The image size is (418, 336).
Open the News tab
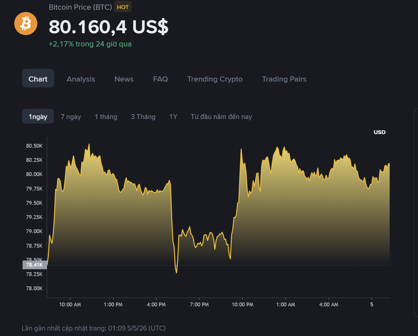pyautogui.click(x=124, y=79)
